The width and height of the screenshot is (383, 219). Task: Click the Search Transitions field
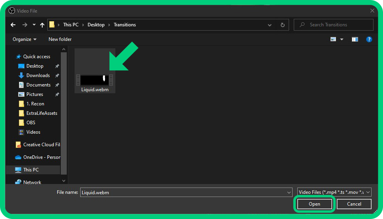tap(333, 25)
